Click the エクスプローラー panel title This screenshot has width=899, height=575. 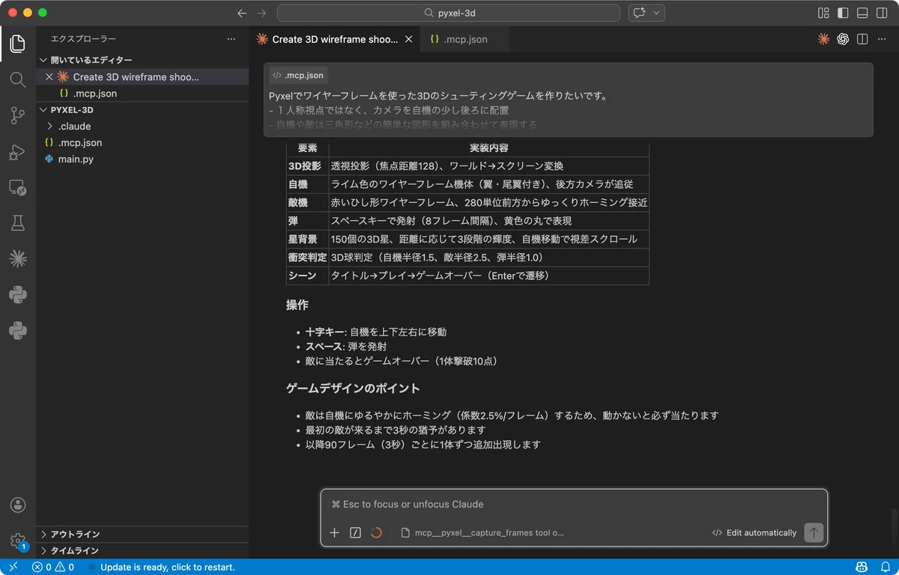pyautogui.click(x=83, y=39)
